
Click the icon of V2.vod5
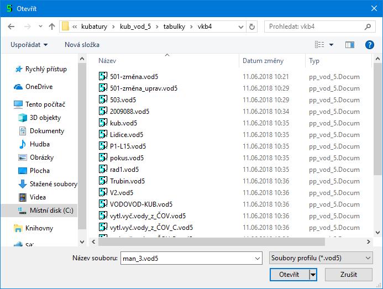click(103, 192)
